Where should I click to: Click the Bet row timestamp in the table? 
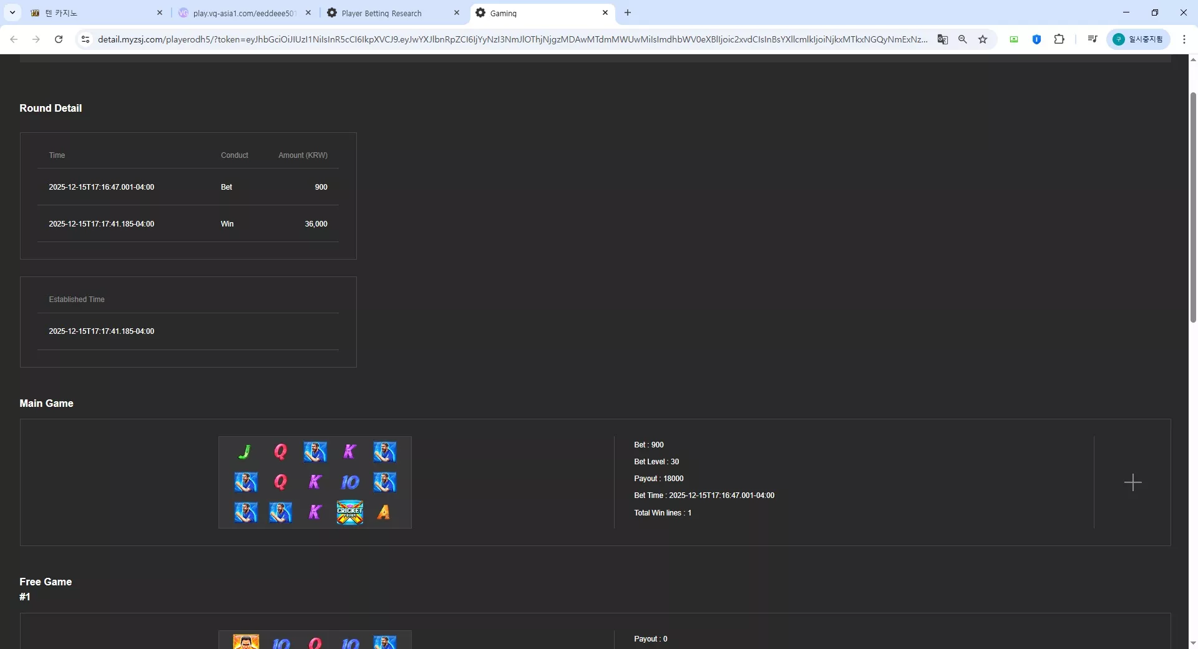[x=102, y=187]
